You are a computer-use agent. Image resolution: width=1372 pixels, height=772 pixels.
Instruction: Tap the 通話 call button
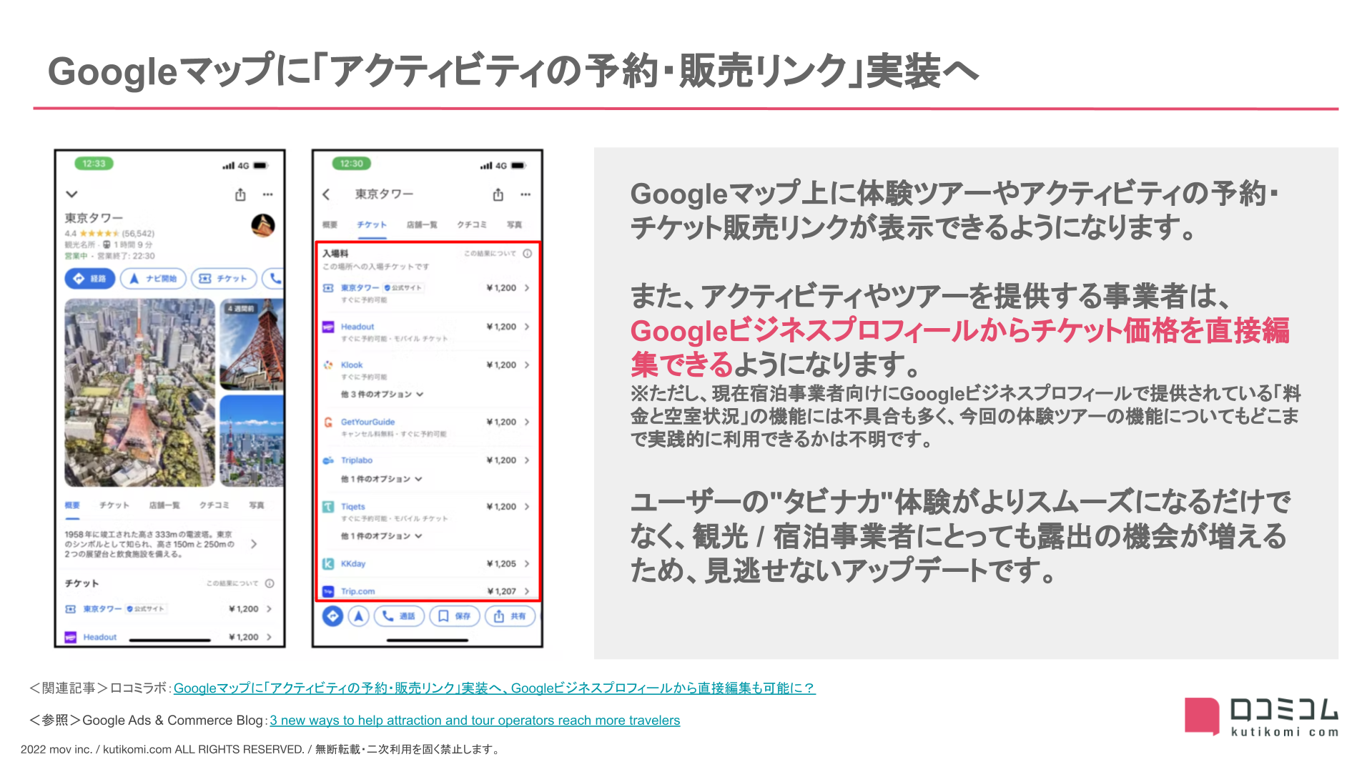click(399, 615)
